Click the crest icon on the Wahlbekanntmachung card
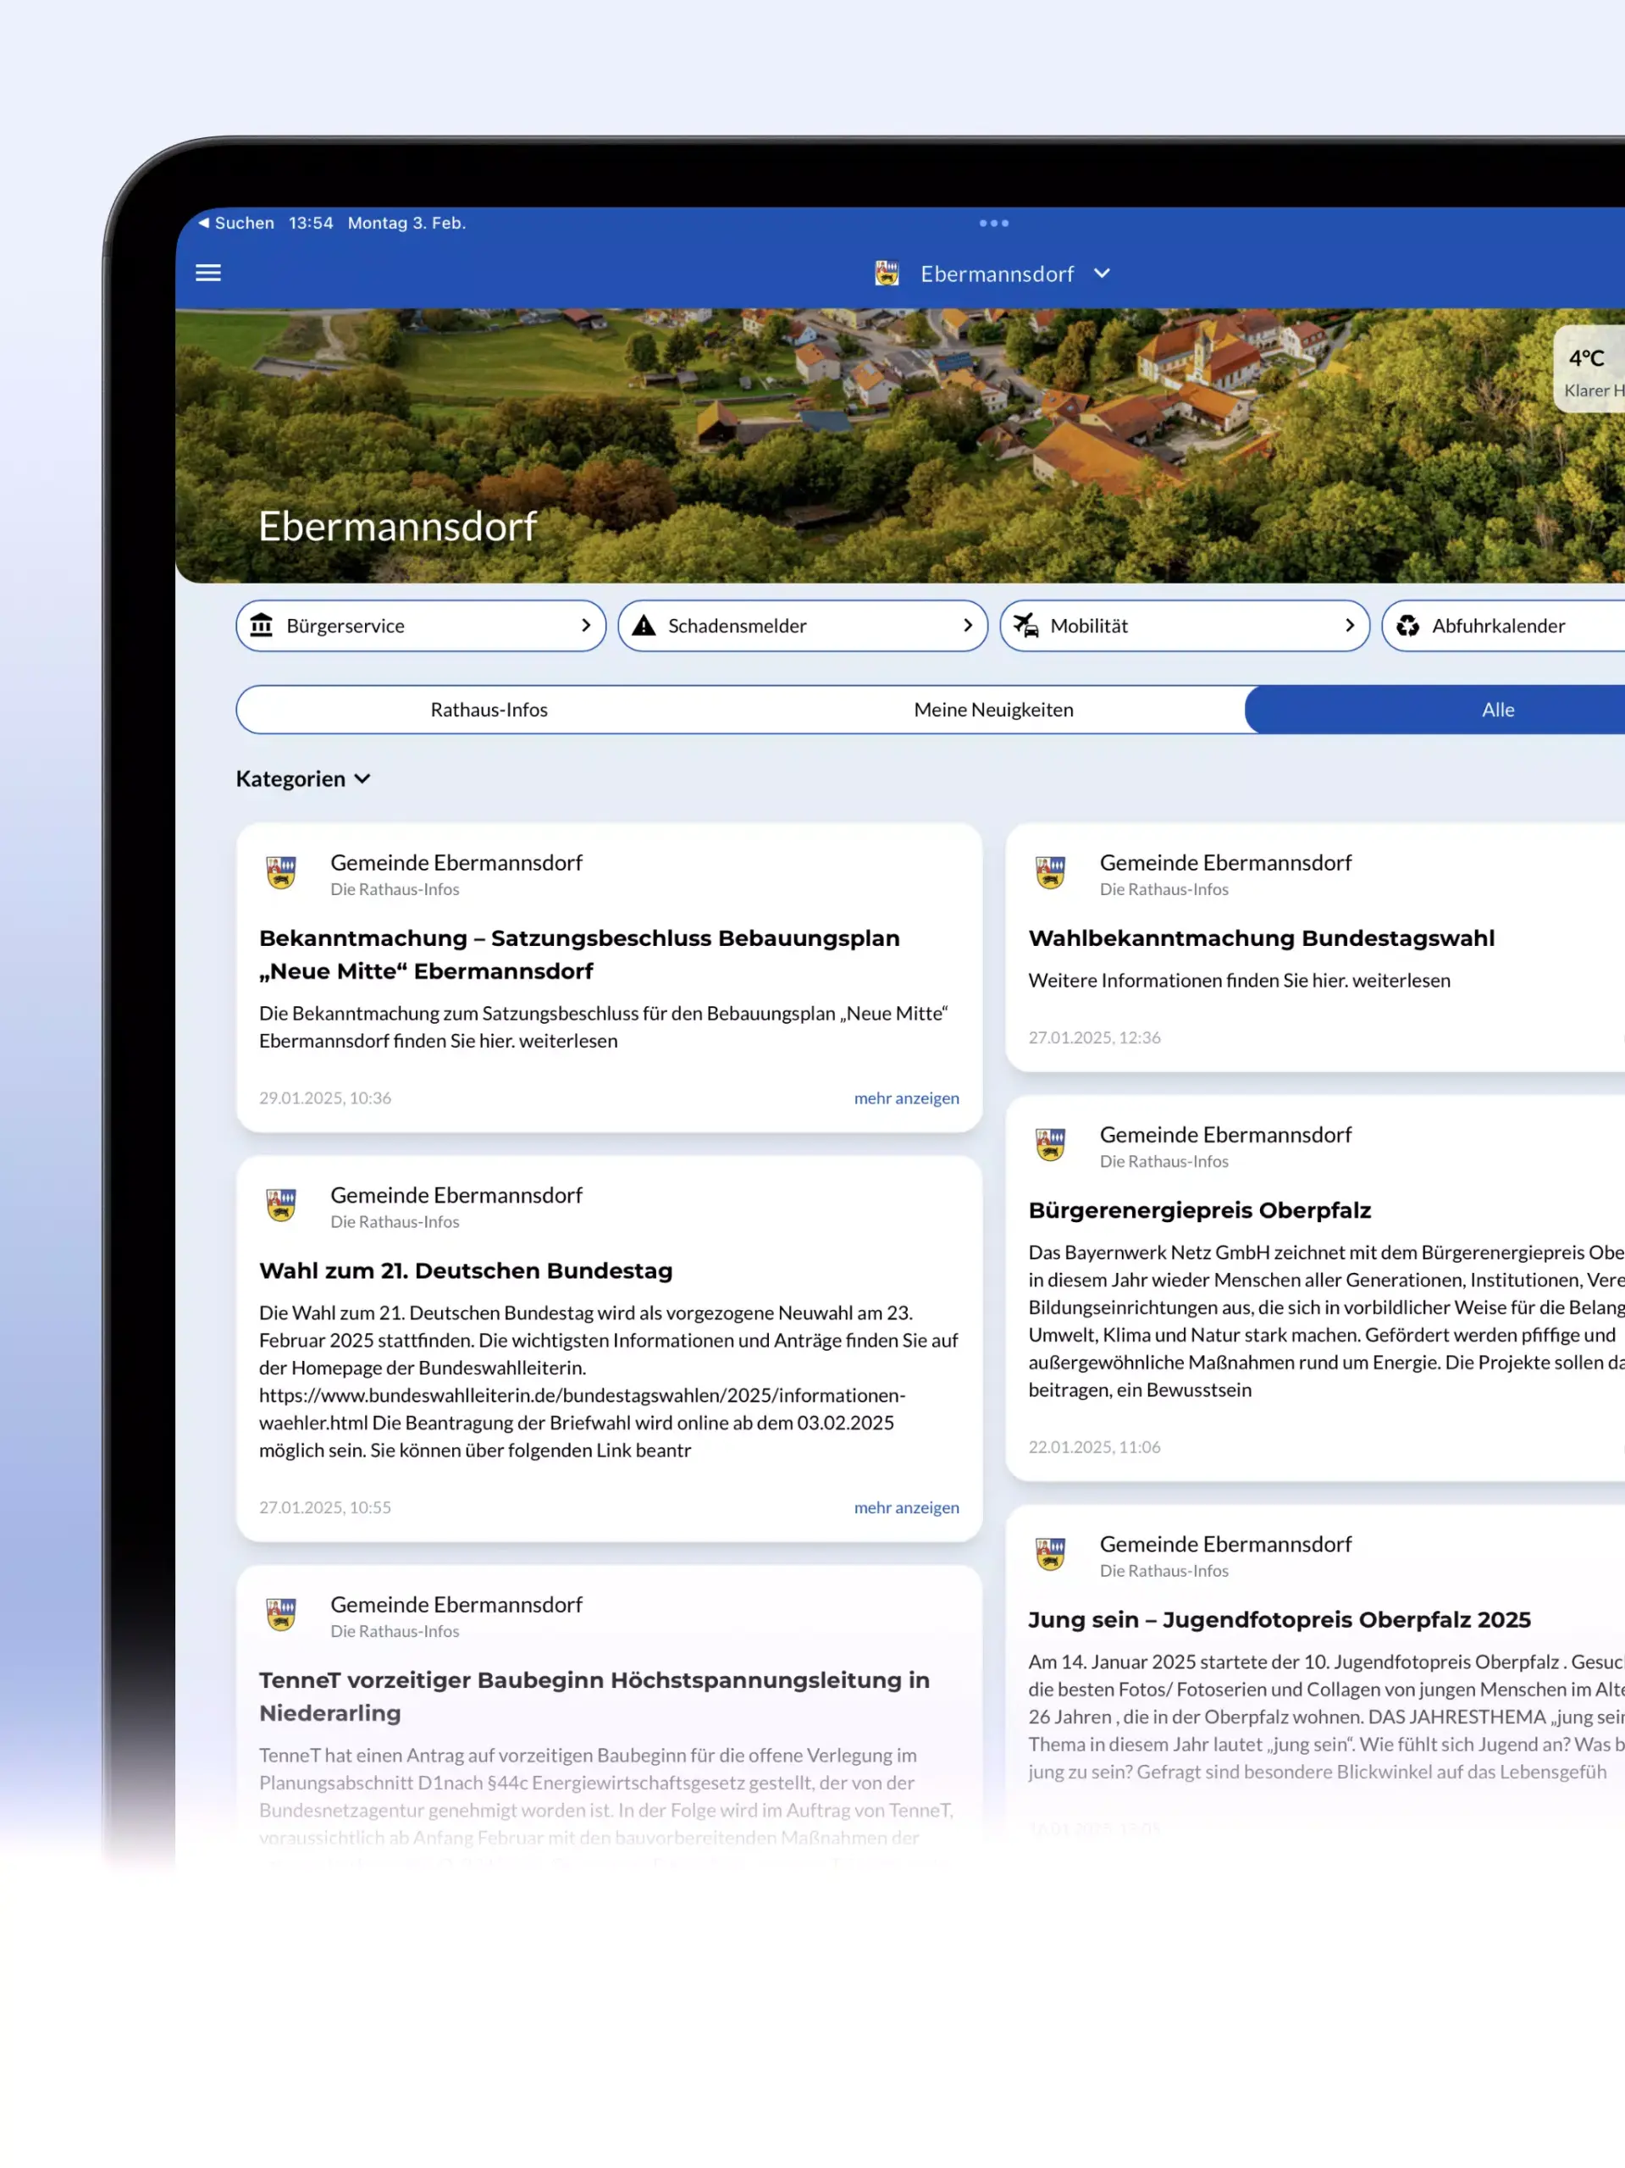The width and height of the screenshot is (1625, 2168). click(1051, 872)
